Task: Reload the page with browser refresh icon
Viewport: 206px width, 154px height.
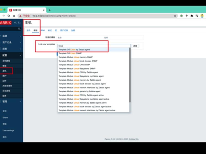Action: (9, 16)
